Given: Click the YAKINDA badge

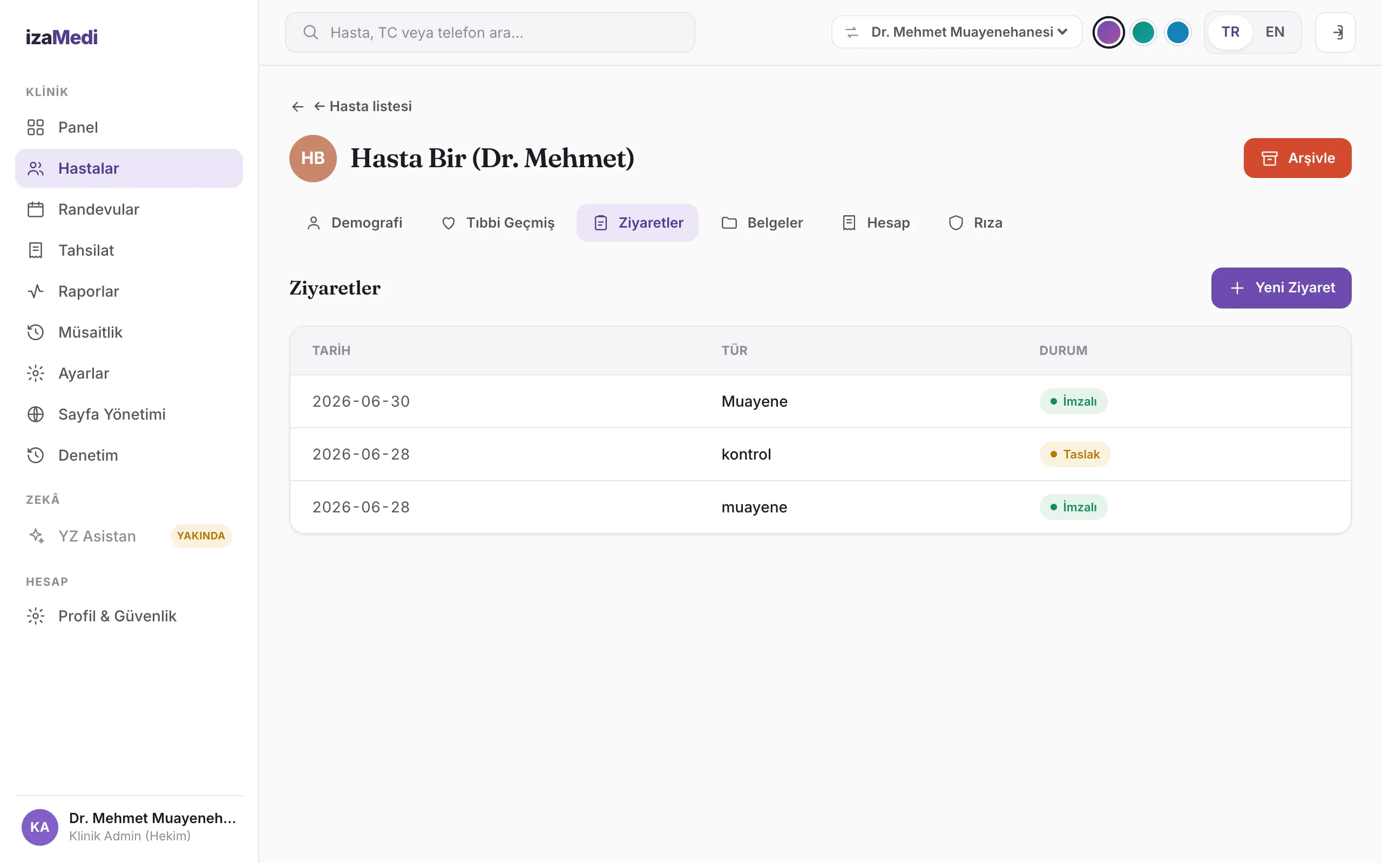Looking at the screenshot, I should click(201, 536).
